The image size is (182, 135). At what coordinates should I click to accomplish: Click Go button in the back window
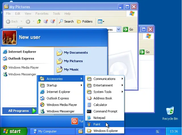(x=145, y=52)
